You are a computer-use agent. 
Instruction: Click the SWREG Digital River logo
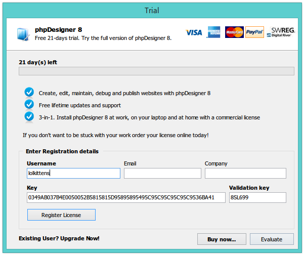pyautogui.click(x=281, y=32)
